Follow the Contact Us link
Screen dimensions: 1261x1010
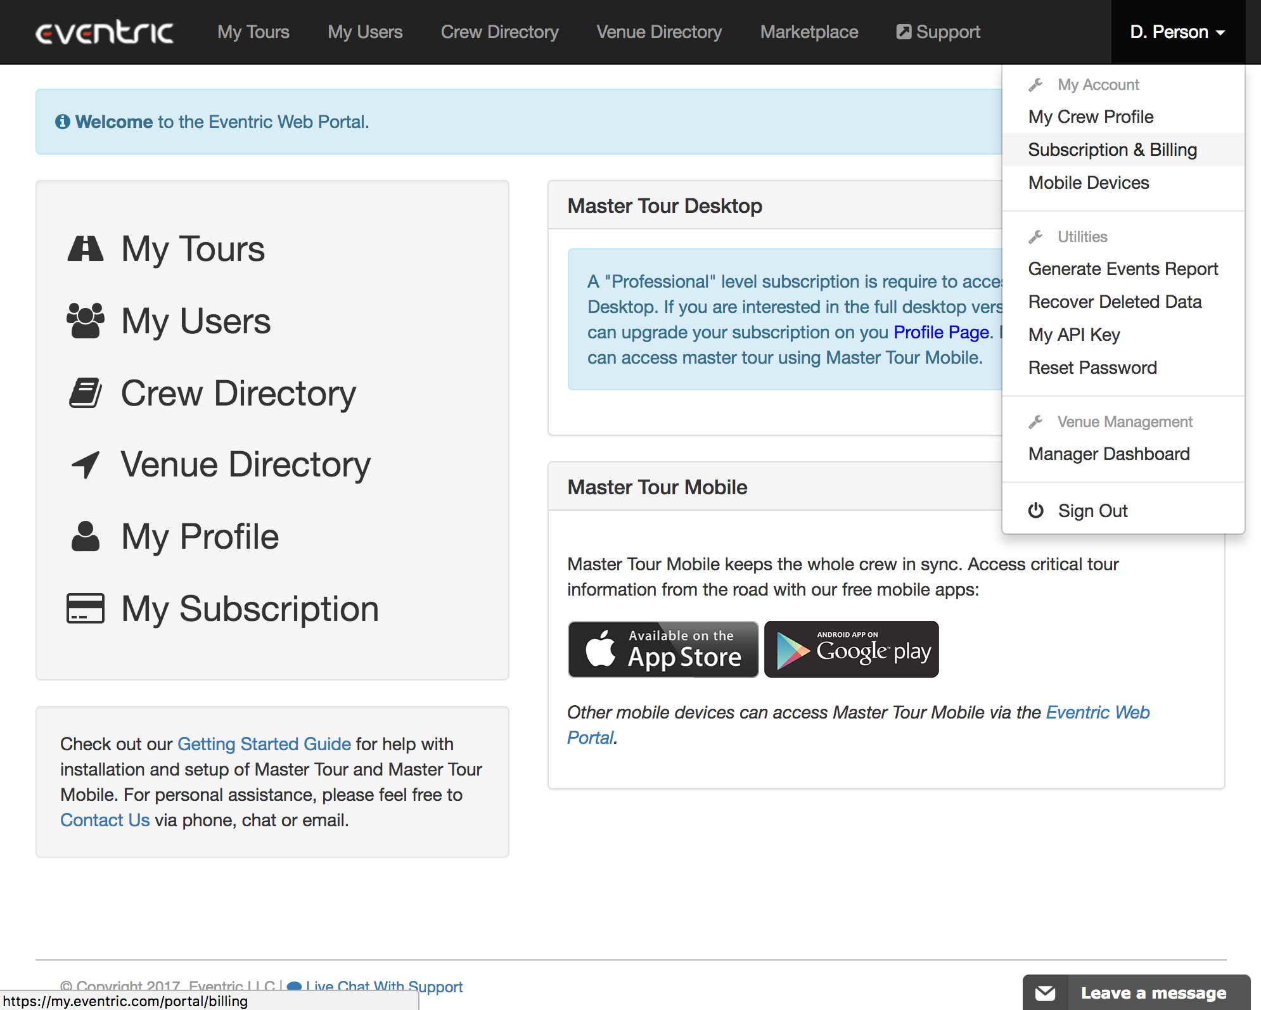point(105,820)
